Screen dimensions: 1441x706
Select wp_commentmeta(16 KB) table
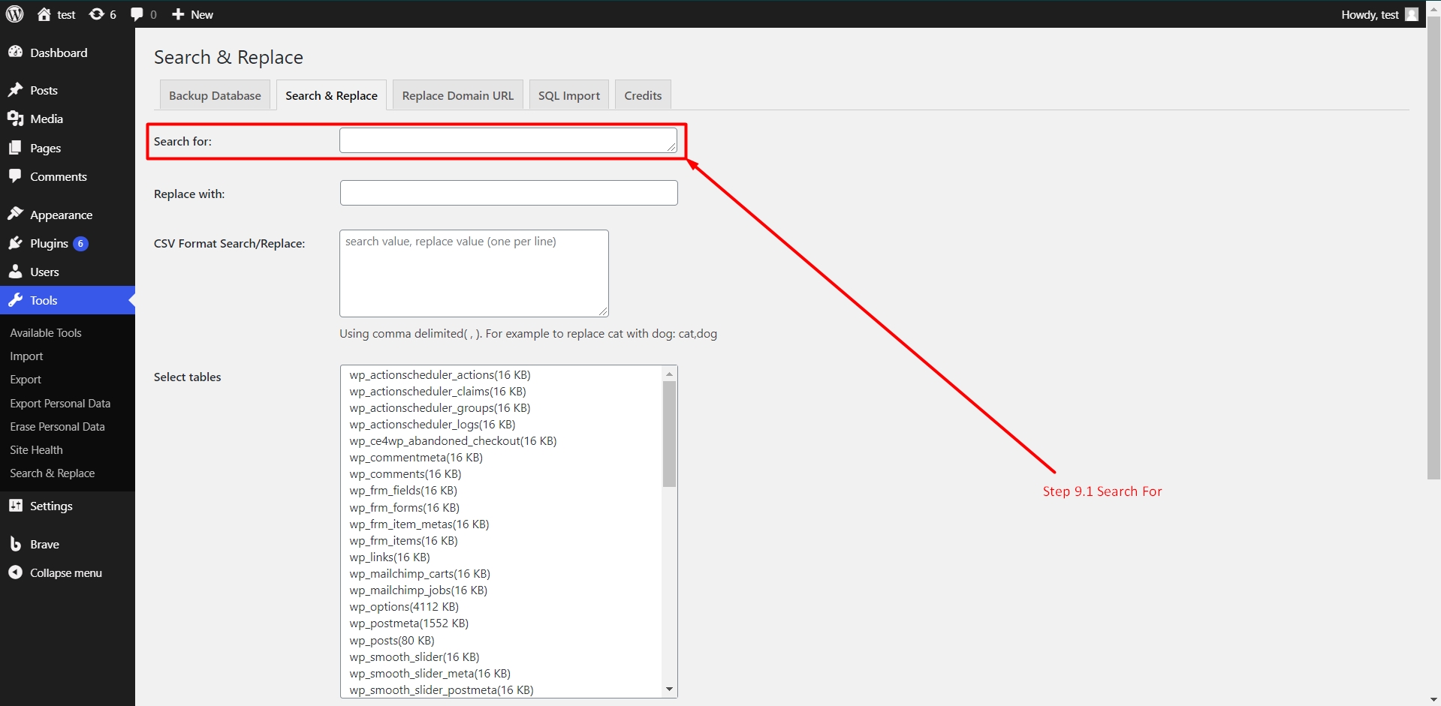416,457
